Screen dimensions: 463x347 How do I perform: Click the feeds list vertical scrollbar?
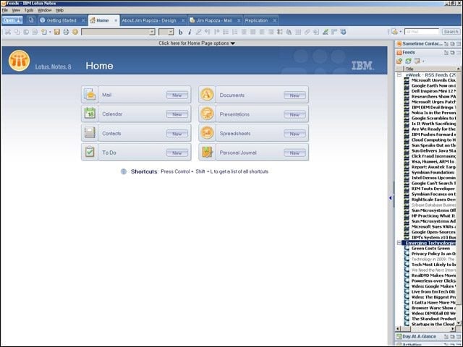[x=458, y=196]
